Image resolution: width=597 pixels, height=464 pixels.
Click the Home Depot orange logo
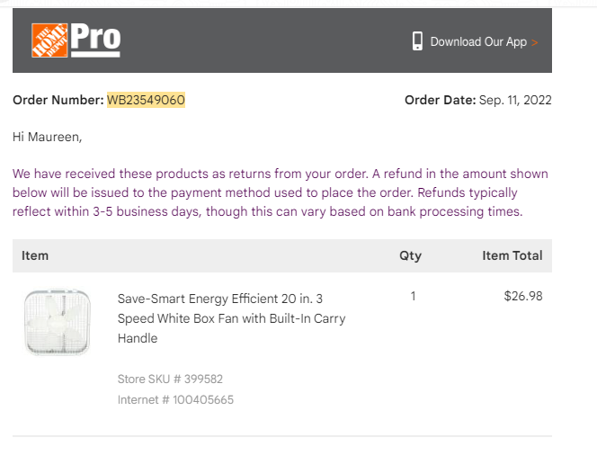pos(49,40)
